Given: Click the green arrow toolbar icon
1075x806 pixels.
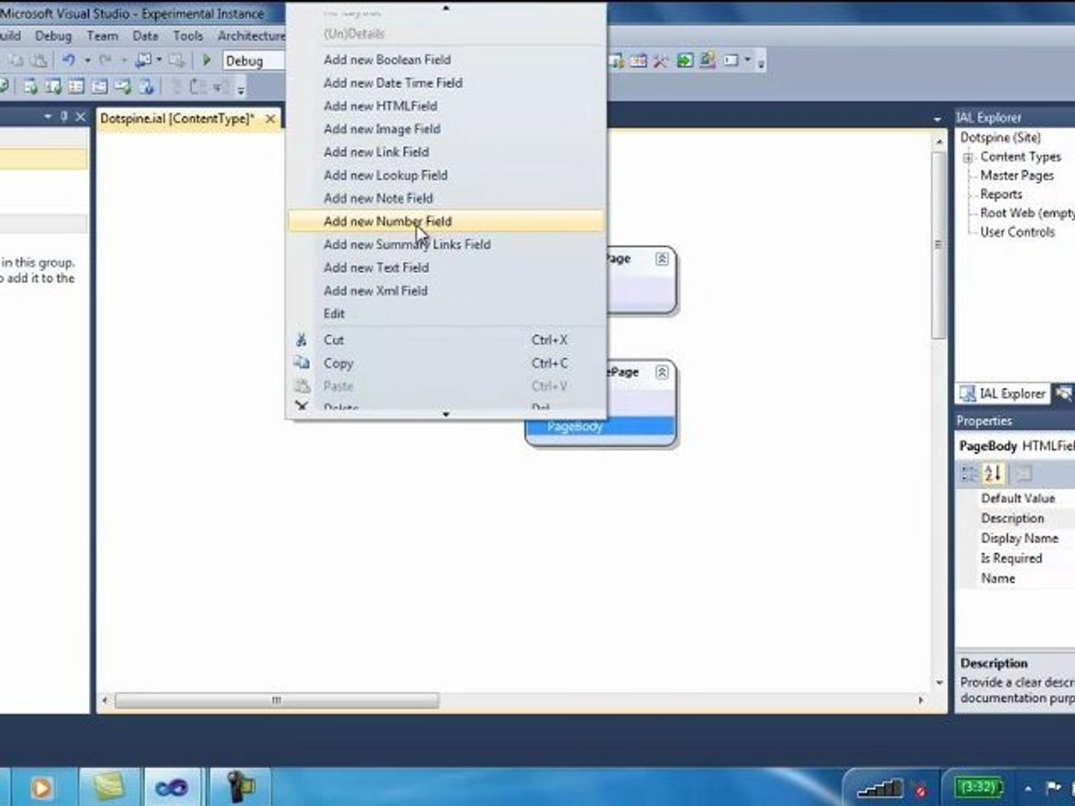Looking at the screenshot, I should click(685, 61).
